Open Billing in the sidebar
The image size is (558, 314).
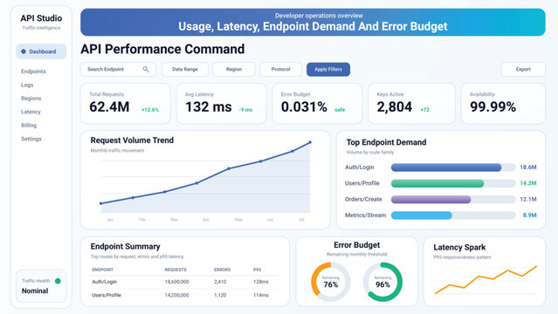pos(29,126)
